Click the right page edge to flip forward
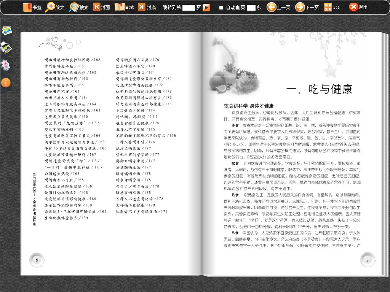 (385, 154)
